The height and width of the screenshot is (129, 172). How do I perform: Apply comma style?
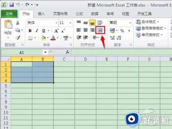pyautogui.click(x=129, y=31)
